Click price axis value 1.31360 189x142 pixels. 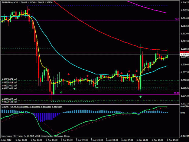[x=185, y=26]
